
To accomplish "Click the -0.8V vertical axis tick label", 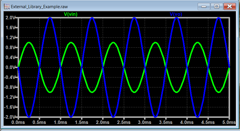I will [9, 87].
